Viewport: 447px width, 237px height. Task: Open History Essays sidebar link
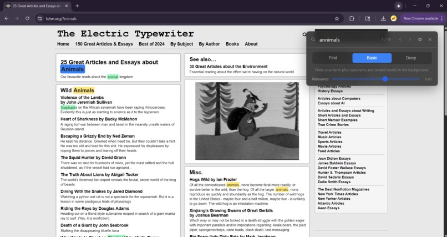tap(330, 91)
